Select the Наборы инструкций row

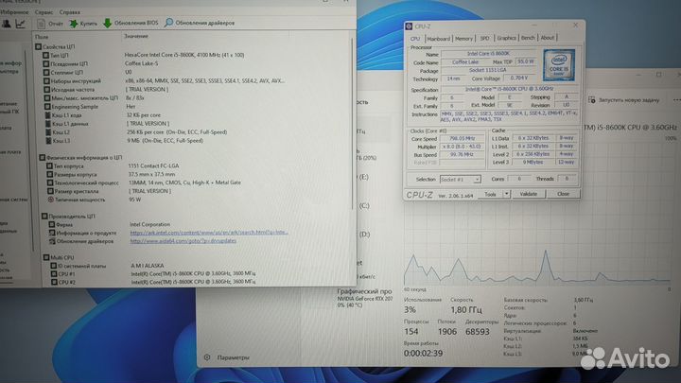click(164, 80)
